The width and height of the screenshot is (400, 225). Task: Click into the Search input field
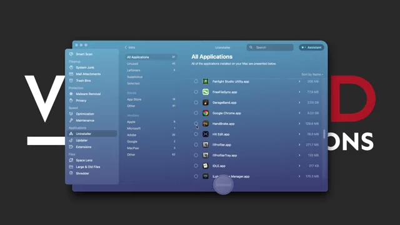click(x=270, y=47)
